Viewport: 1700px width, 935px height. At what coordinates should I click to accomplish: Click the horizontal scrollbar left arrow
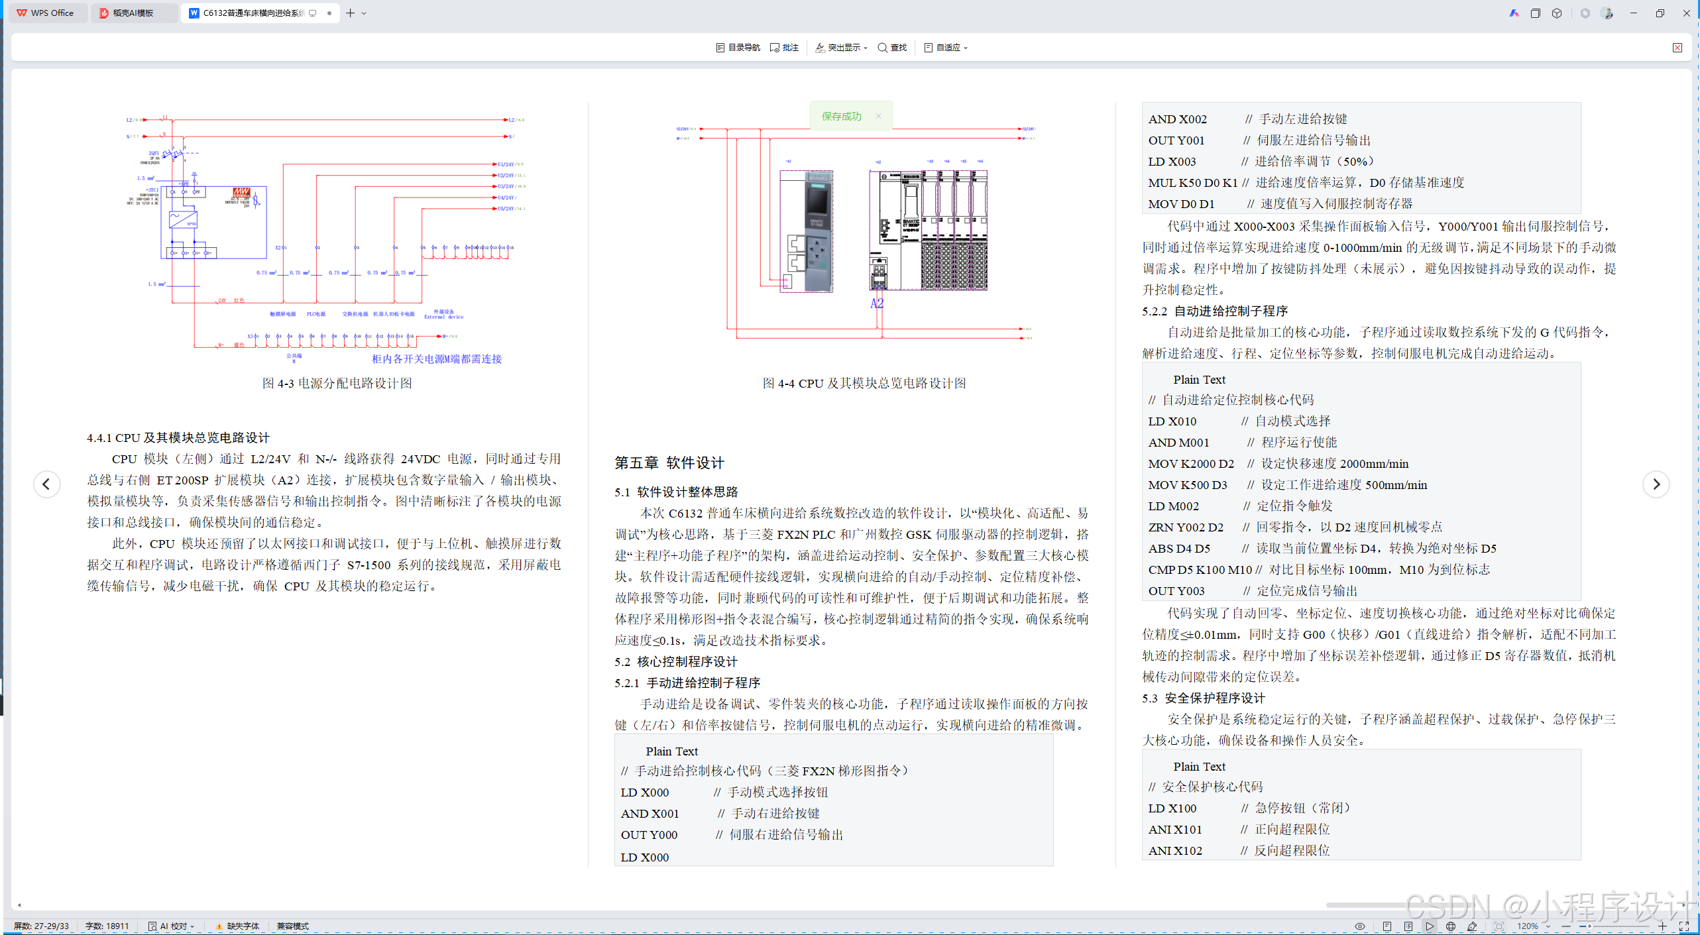19,905
